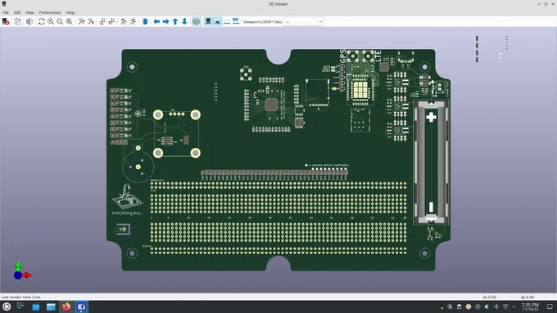Screen dimensions: 557x313
Task: Copy 3D image to clipboard icon
Action: (x=17, y=21)
